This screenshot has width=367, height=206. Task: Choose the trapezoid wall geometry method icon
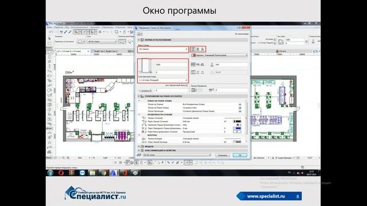click(x=198, y=65)
